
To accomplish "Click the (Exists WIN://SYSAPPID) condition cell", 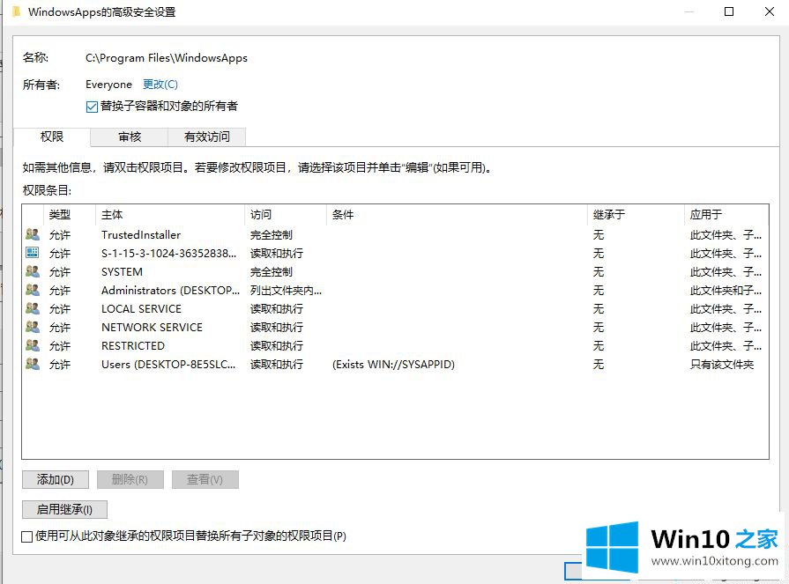I will (x=393, y=365).
